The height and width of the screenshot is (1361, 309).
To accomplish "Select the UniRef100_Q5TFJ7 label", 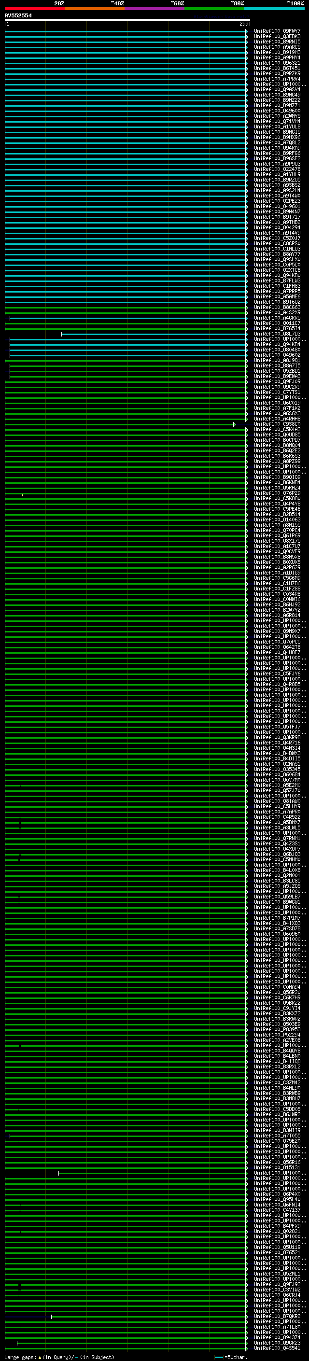I will [x=277, y=727].
